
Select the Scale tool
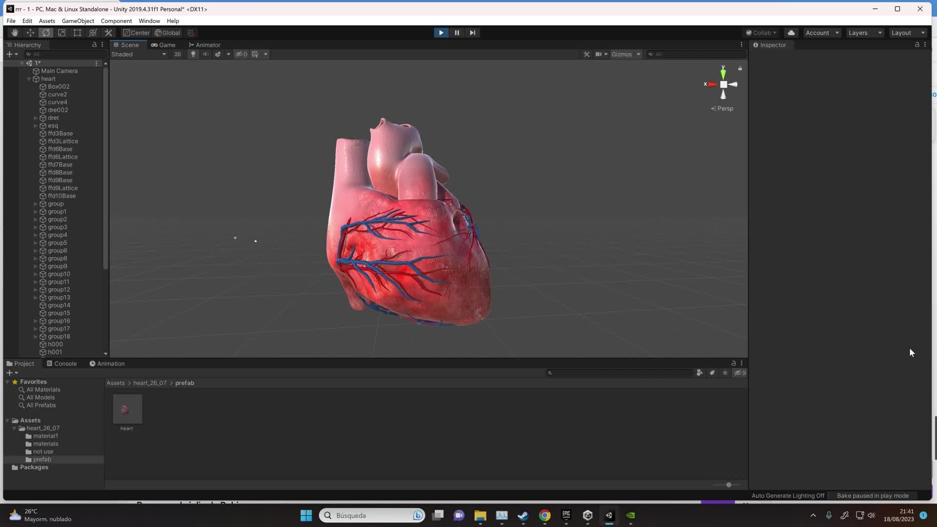pyautogui.click(x=61, y=32)
